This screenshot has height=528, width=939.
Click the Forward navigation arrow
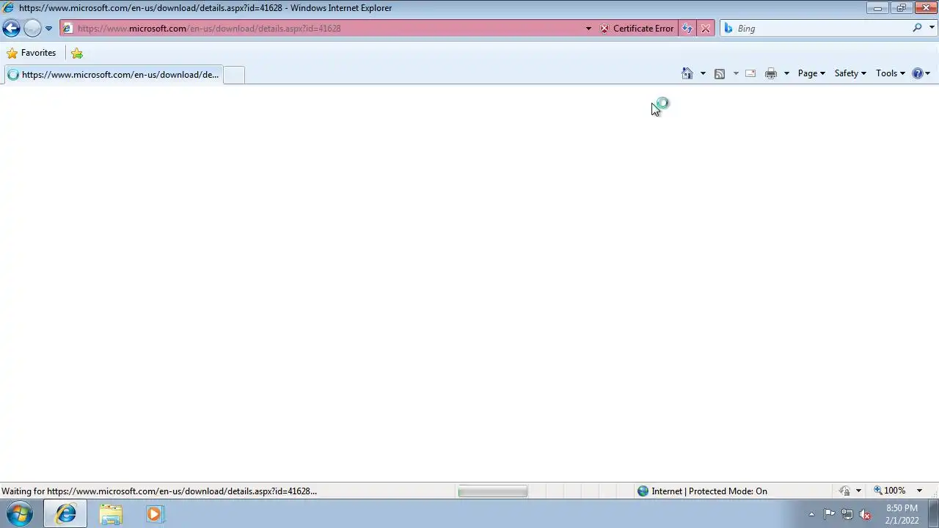[32, 29]
